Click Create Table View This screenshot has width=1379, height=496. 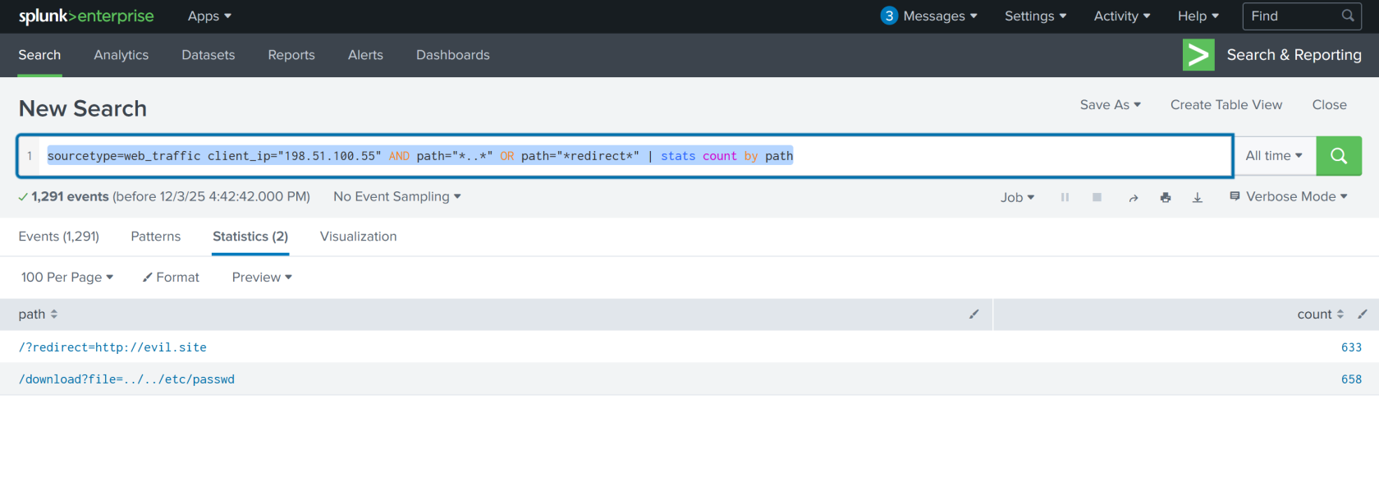[1226, 105]
